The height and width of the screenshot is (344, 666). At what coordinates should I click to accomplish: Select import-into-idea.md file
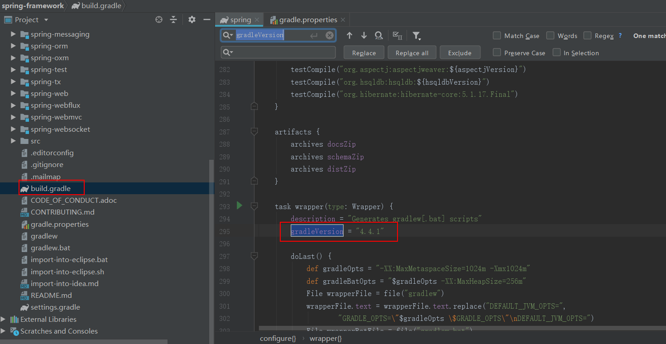65,283
